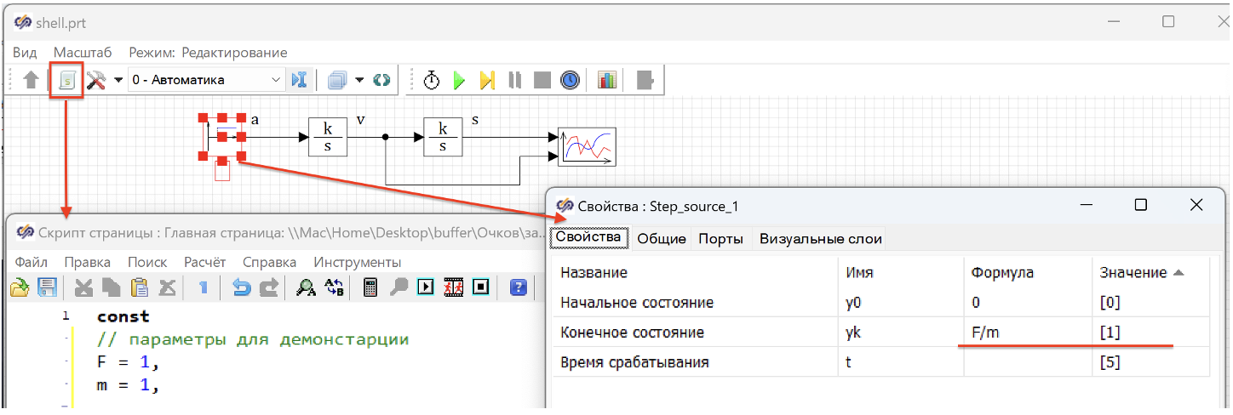Click the open file folder icon in script editor

point(20,287)
